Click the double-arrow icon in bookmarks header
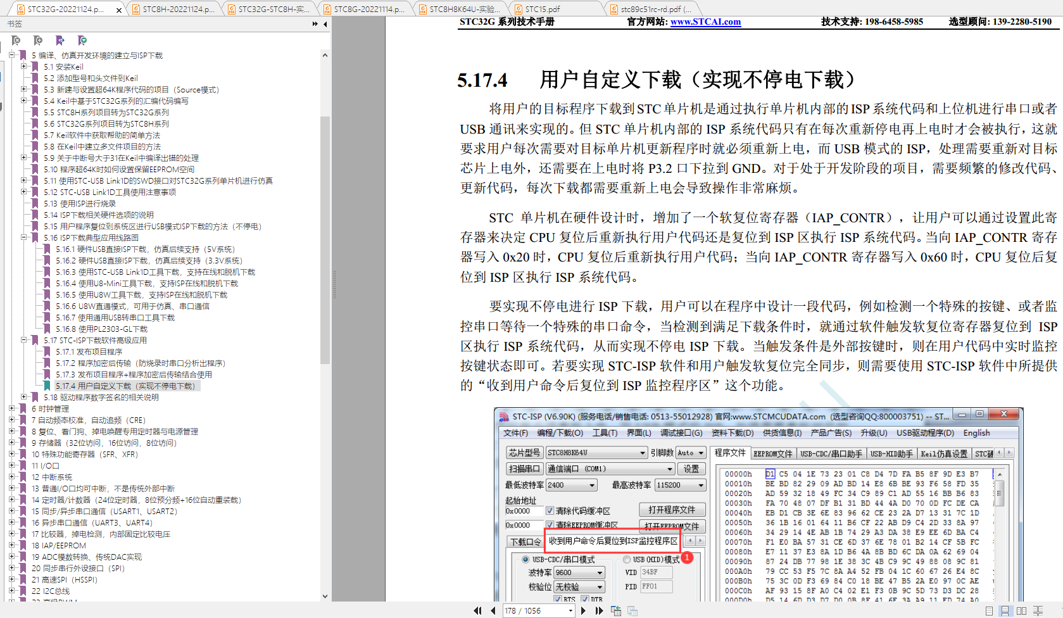The width and height of the screenshot is (1063, 618). click(315, 24)
